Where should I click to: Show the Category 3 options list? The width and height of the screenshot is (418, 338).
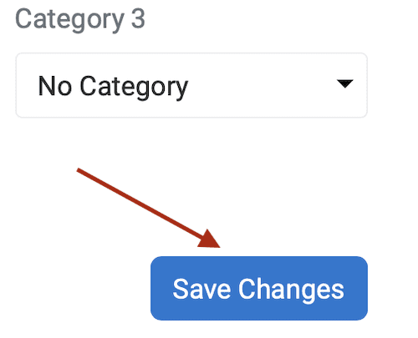click(191, 85)
